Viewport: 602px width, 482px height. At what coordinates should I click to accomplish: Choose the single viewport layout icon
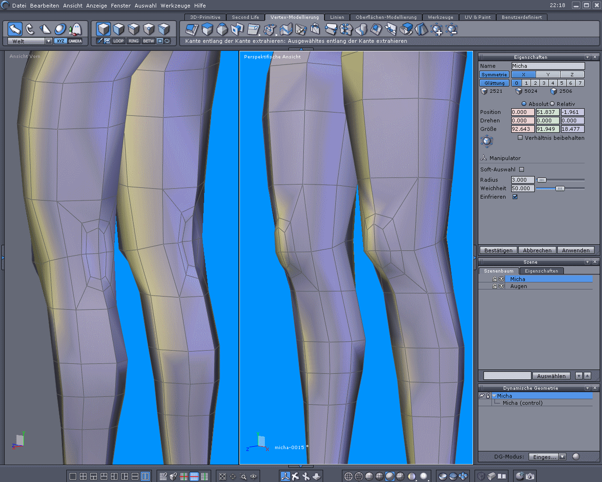pyautogui.click(x=73, y=476)
